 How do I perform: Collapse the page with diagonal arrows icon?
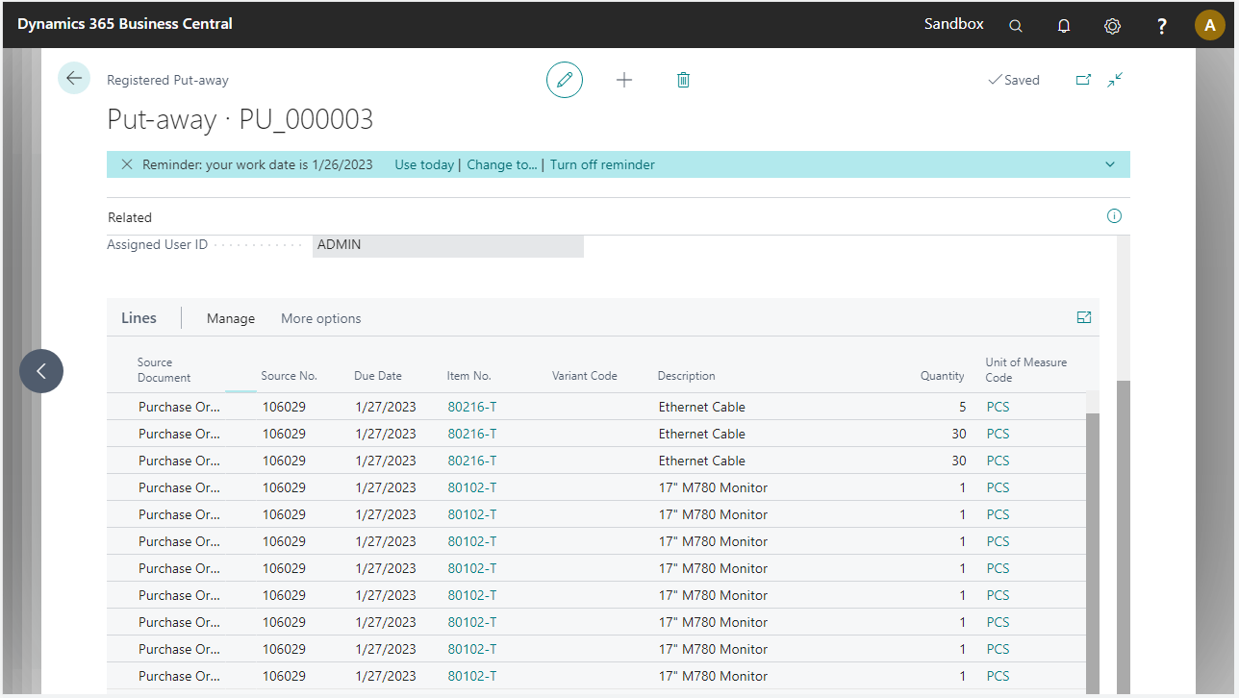[x=1115, y=80]
